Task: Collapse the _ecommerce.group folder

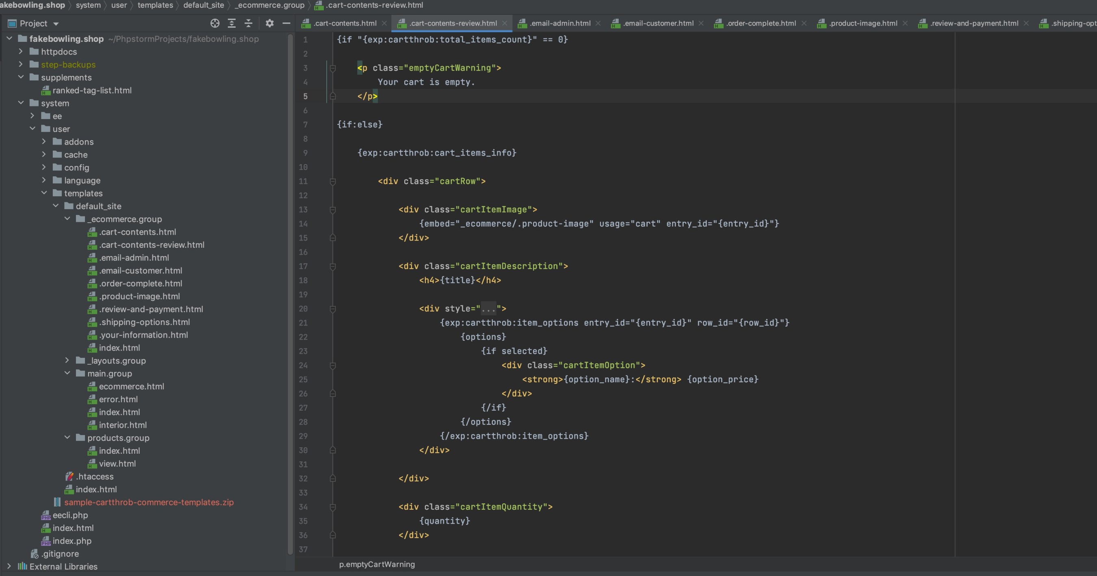Action: [67, 219]
